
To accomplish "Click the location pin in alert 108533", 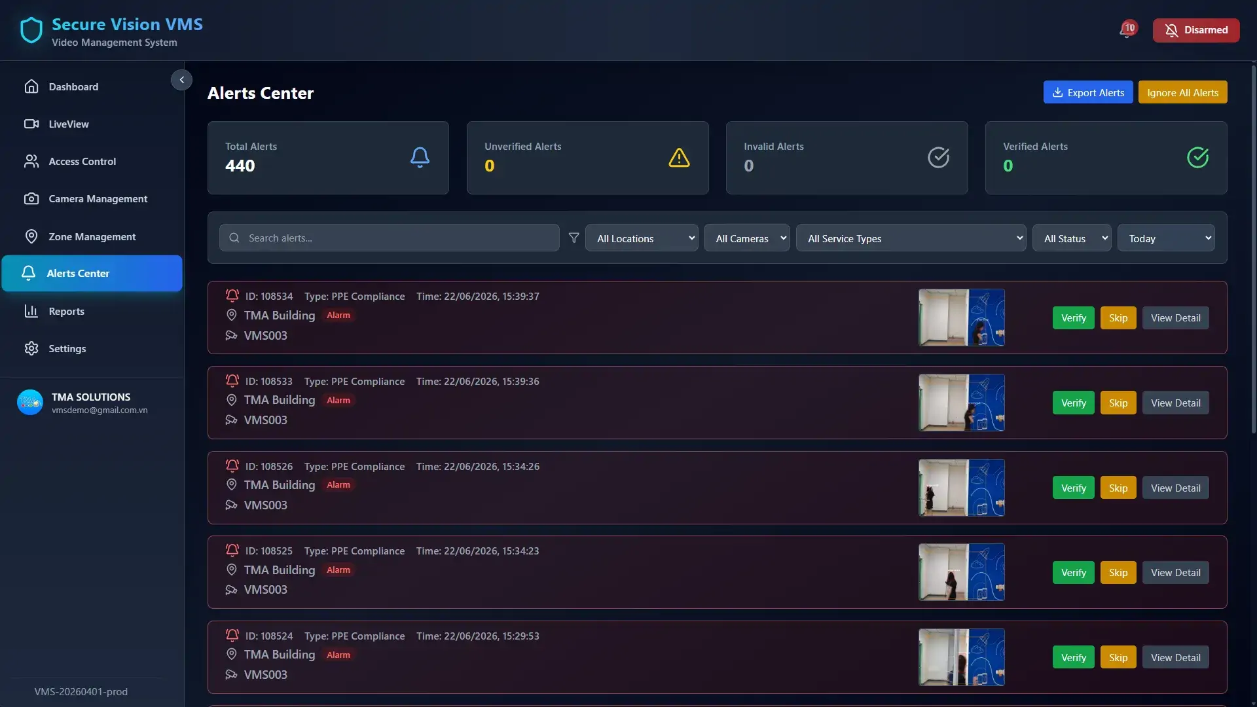I will (x=231, y=400).
